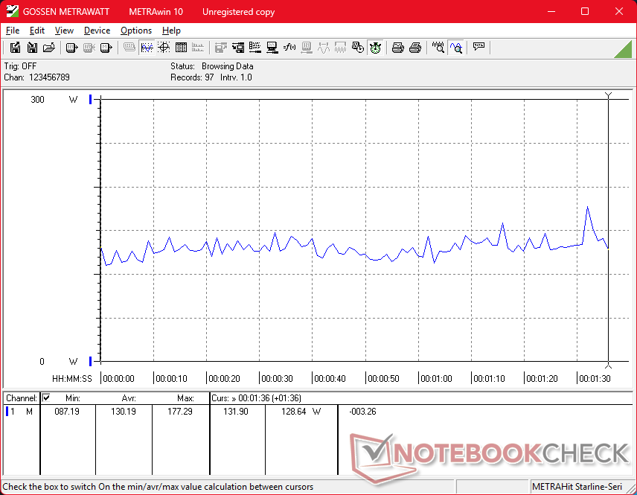The image size is (637, 495).
Task: Click the f(x) math function icon
Action: pos(290,48)
